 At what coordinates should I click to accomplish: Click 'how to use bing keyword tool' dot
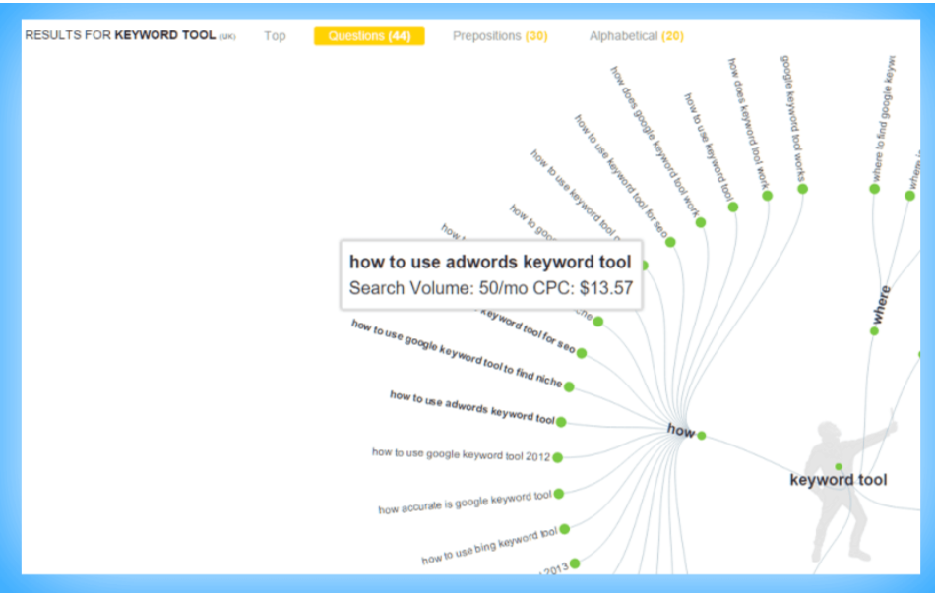pyautogui.click(x=565, y=528)
